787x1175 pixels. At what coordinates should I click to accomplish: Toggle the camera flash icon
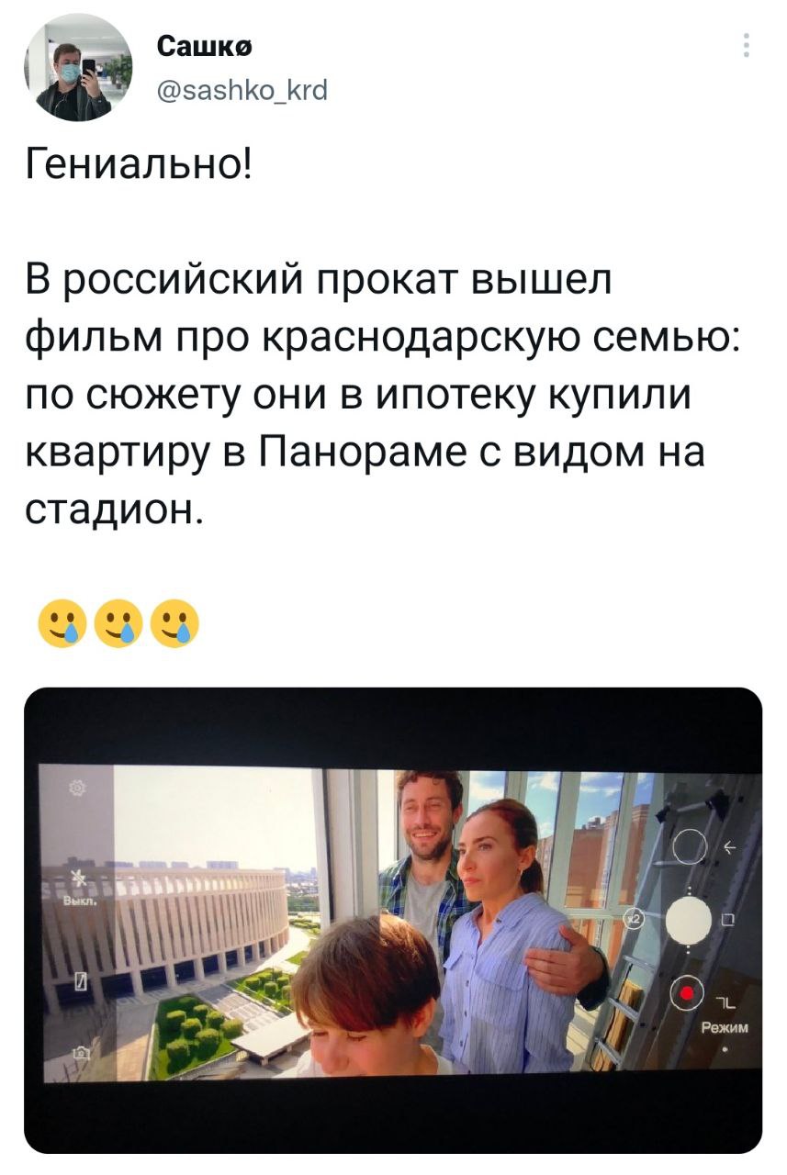click(x=78, y=879)
